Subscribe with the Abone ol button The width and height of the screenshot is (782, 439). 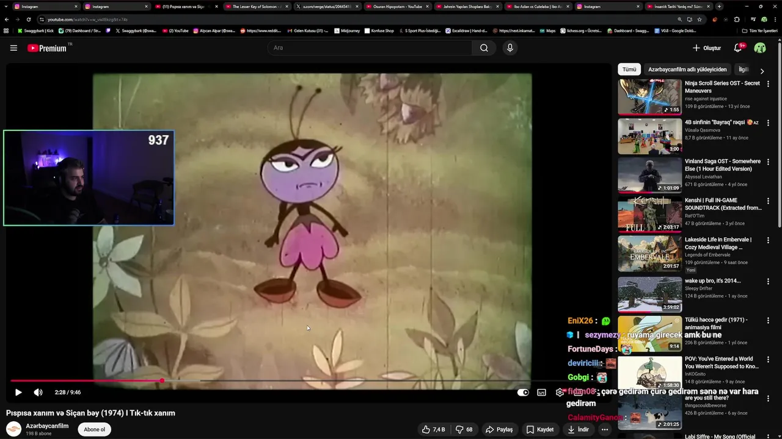94,429
